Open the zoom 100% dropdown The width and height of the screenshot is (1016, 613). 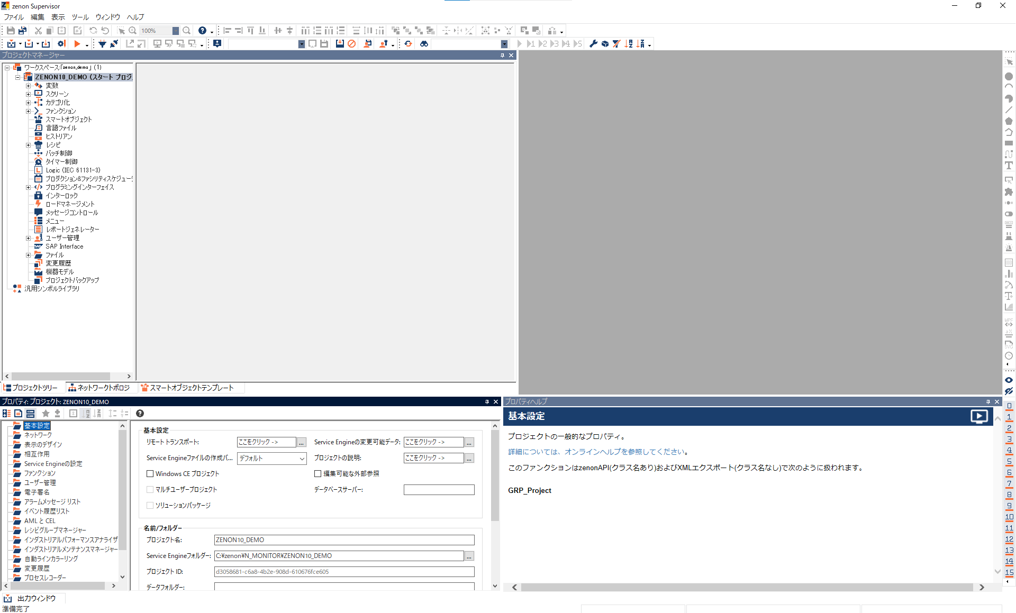click(x=176, y=31)
